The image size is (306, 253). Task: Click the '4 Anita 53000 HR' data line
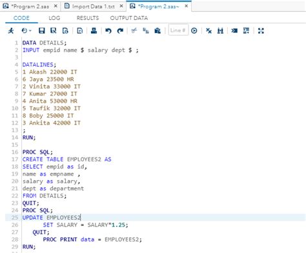pos(50,101)
